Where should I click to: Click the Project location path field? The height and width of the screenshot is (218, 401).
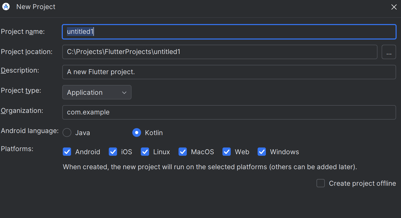click(220, 52)
